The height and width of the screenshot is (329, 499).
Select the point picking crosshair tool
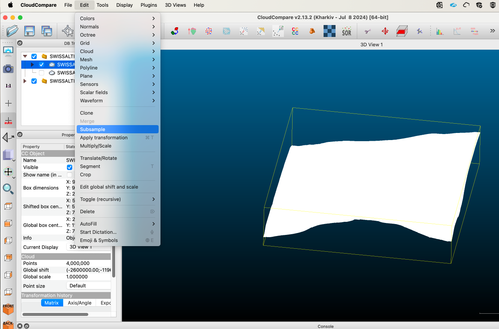click(x=68, y=31)
